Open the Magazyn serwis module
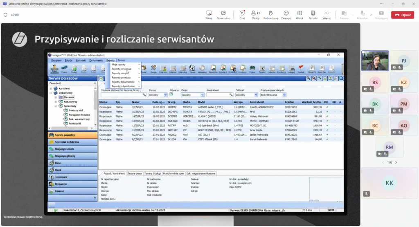Screen dimensions: 419x227 point(72,149)
